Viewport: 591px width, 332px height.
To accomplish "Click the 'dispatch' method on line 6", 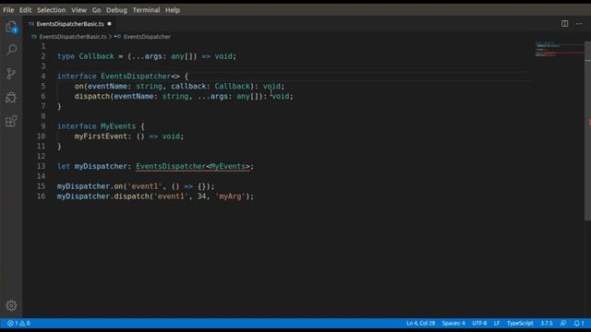I will [92, 96].
